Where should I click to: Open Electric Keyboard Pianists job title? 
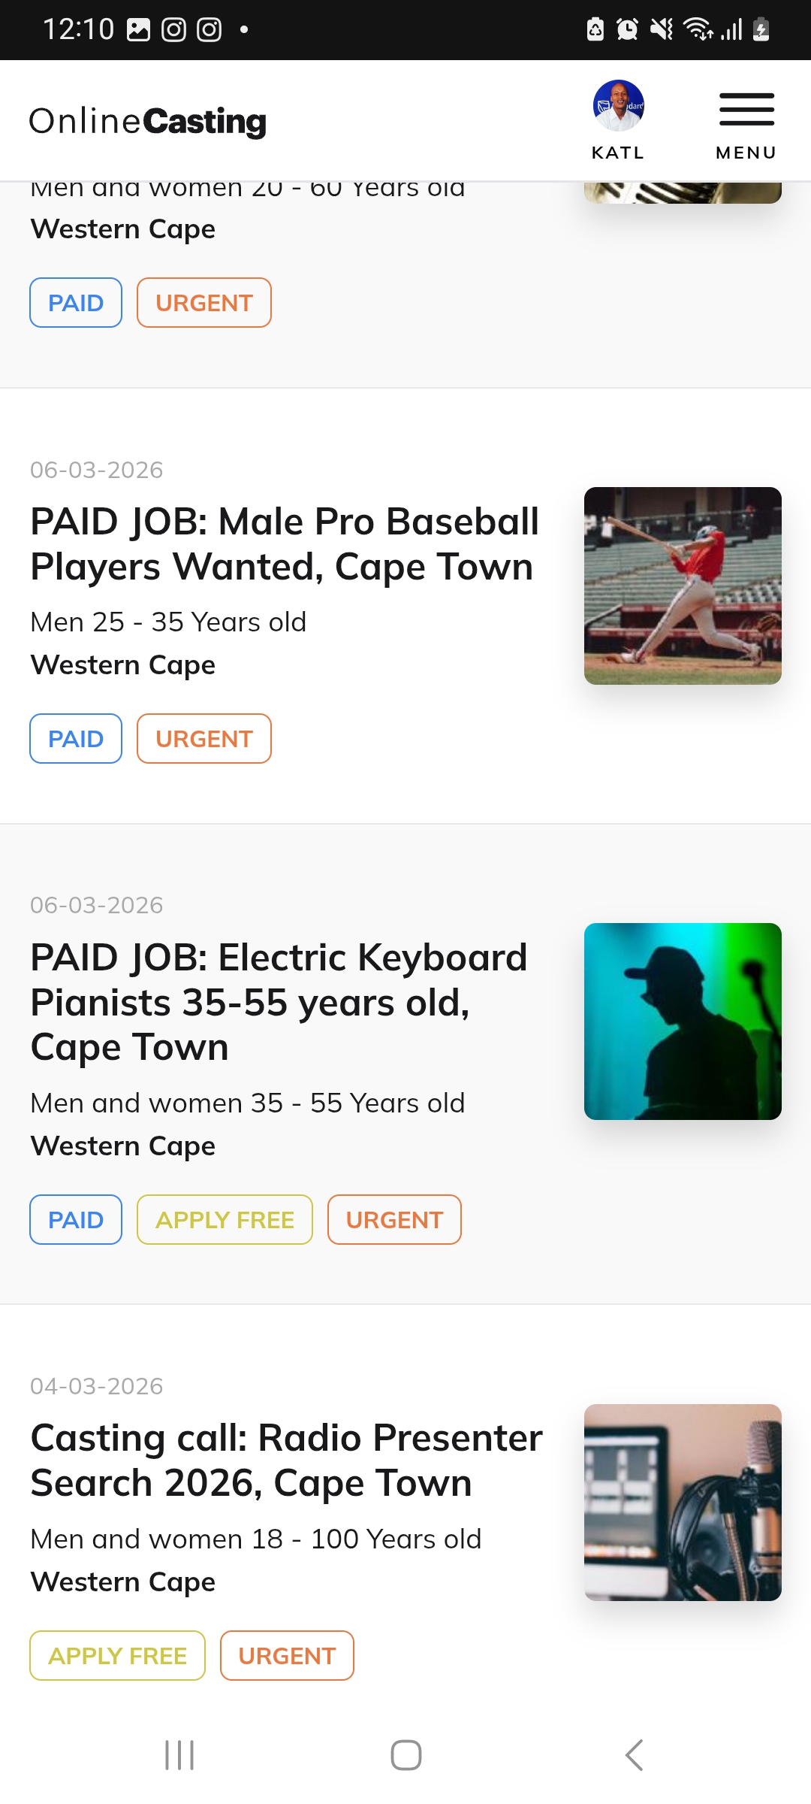pyautogui.click(x=279, y=1002)
